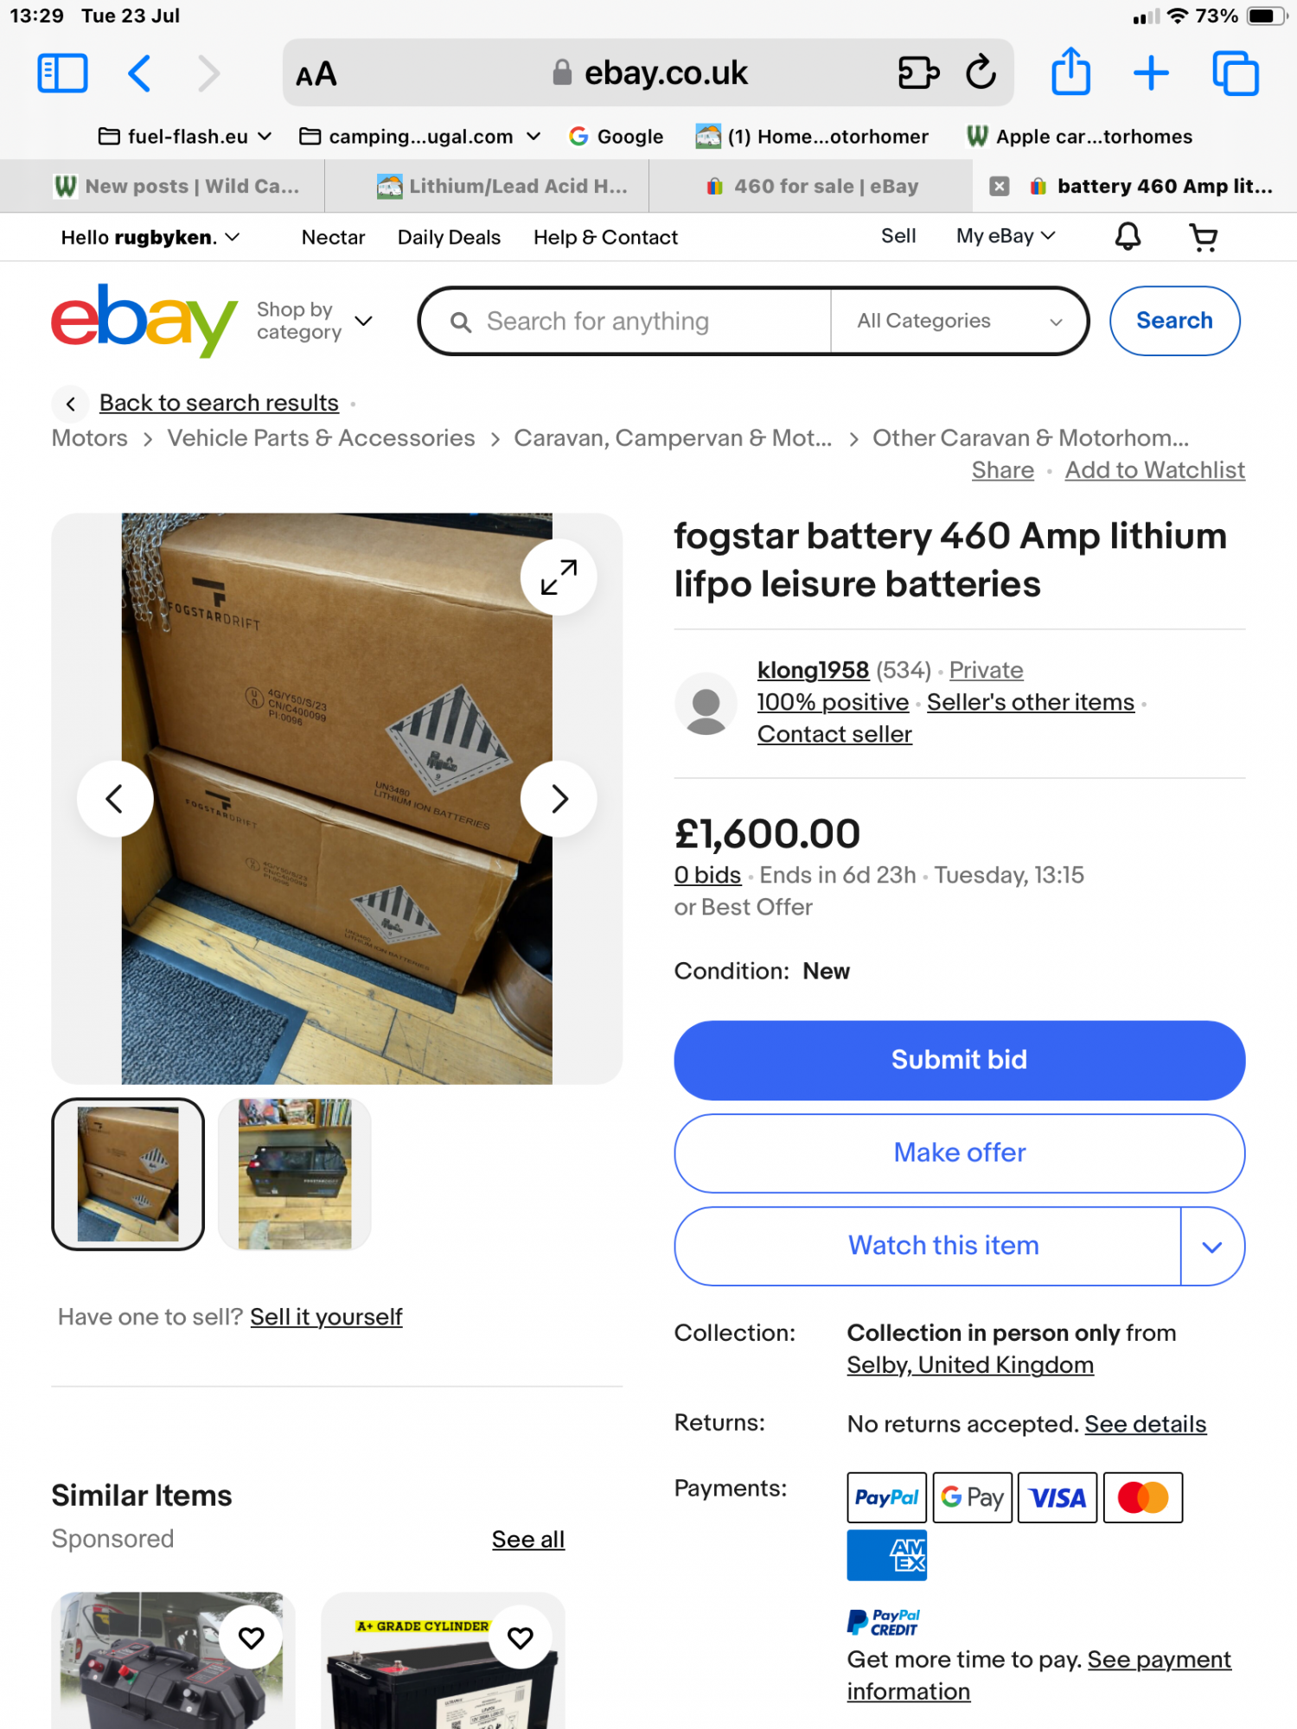Open eBay notifications bell

1128,237
